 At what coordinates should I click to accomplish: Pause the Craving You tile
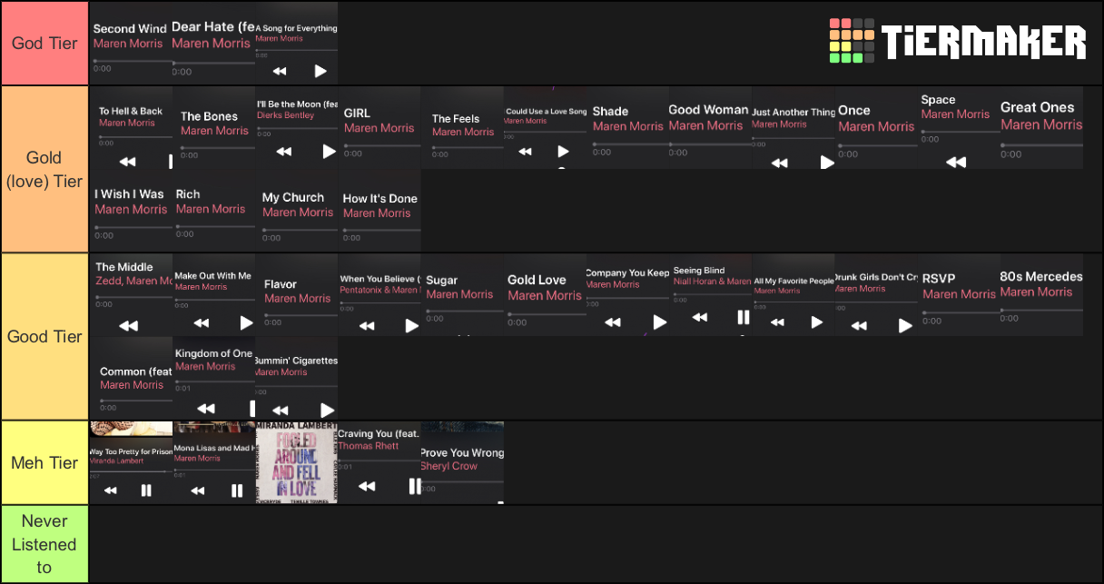pyautogui.click(x=414, y=486)
